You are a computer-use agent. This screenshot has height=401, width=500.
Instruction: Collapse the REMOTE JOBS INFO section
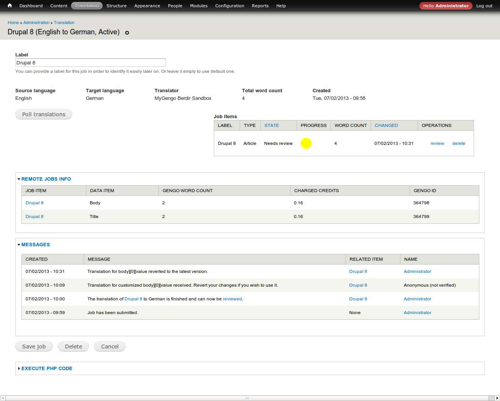click(46, 179)
